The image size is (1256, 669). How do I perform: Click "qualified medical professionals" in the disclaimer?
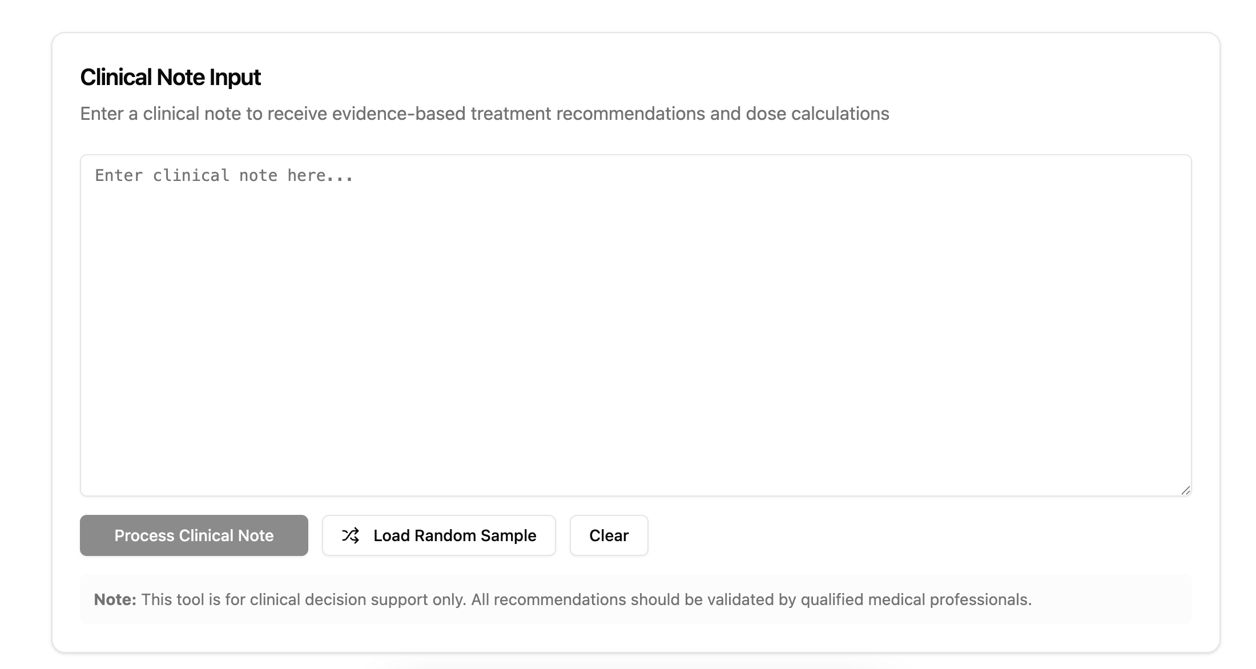[915, 599]
